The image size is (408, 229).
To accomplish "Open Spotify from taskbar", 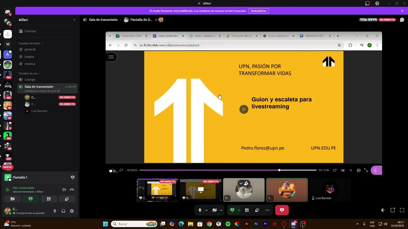I will click(x=228, y=224).
